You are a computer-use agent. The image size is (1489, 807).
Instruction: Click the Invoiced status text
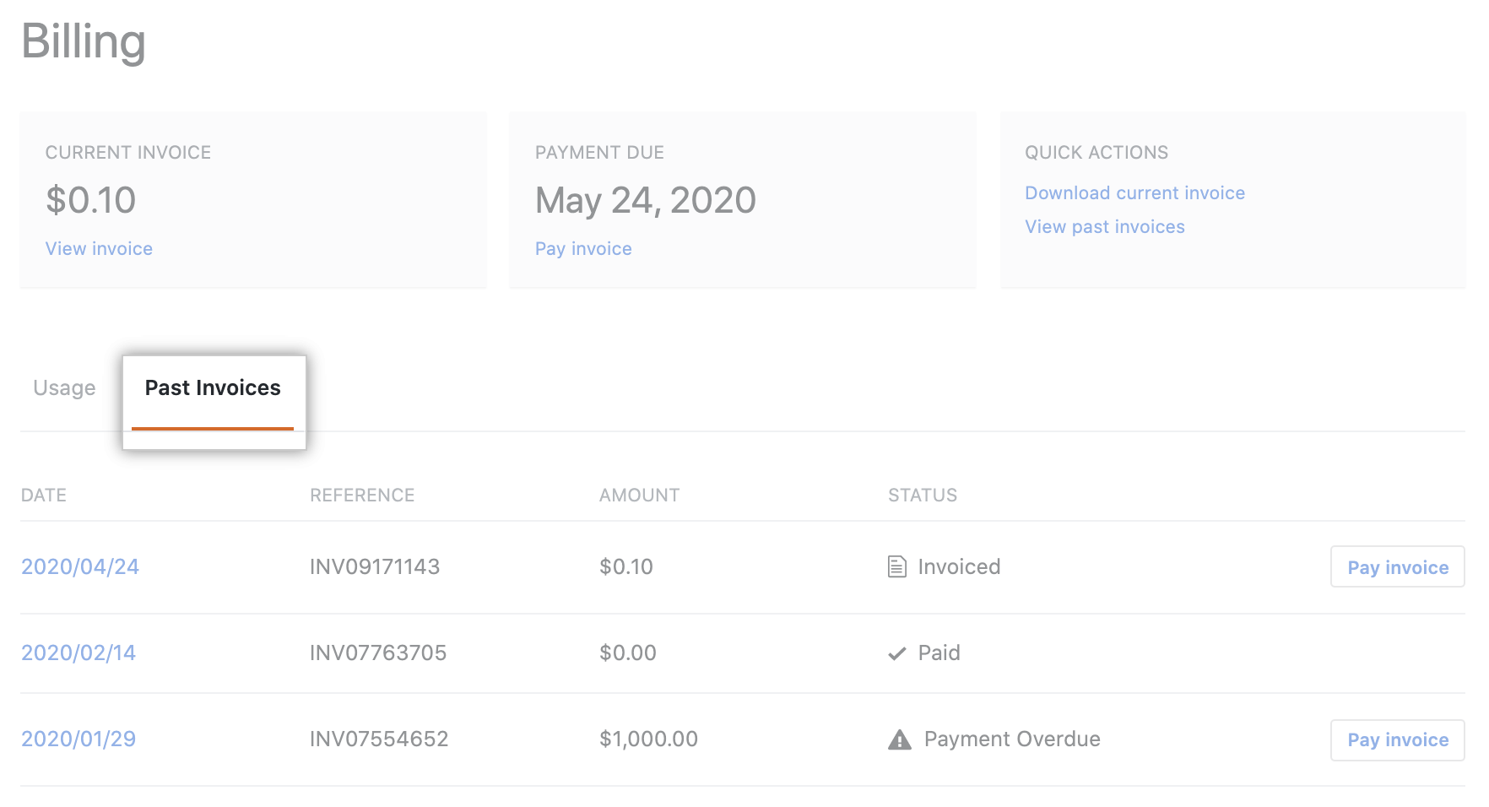959,567
